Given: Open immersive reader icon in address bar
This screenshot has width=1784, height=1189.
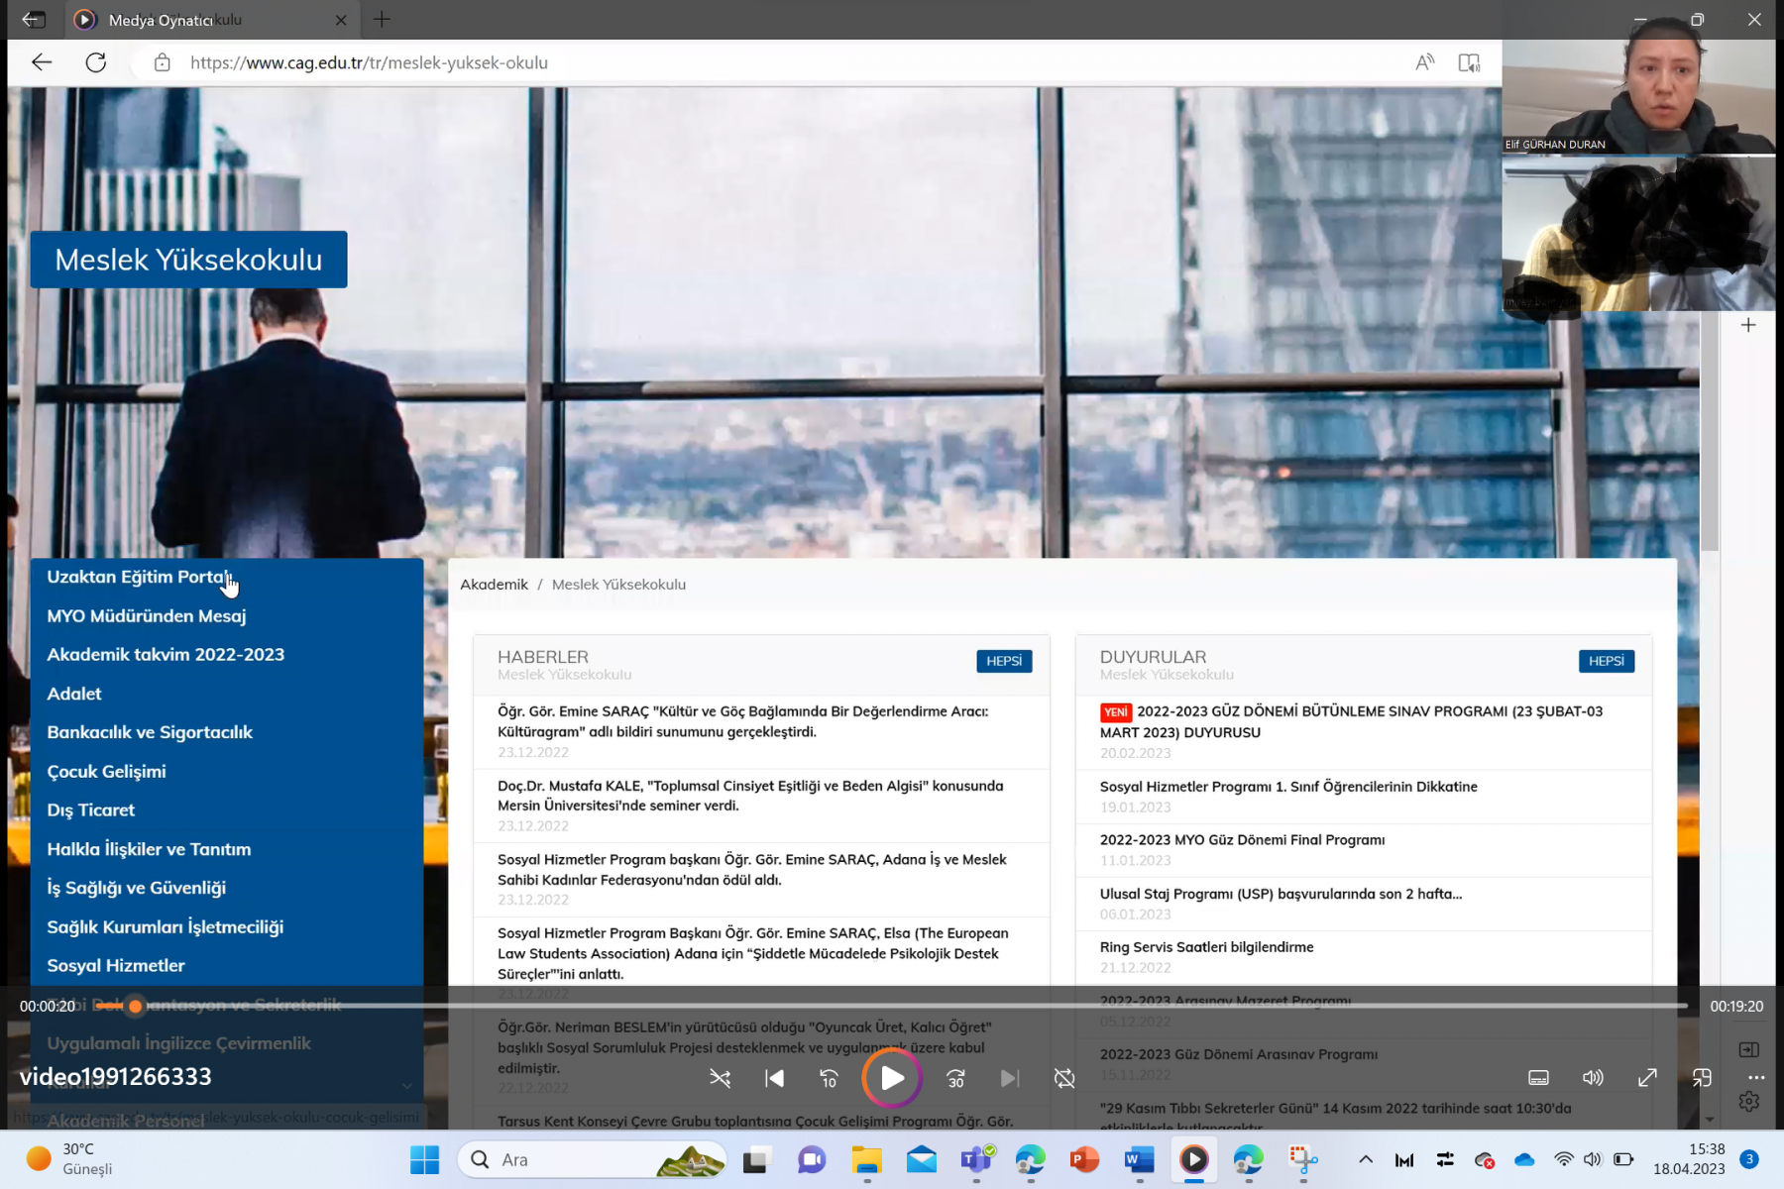Looking at the screenshot, I should click(1469, 62).
